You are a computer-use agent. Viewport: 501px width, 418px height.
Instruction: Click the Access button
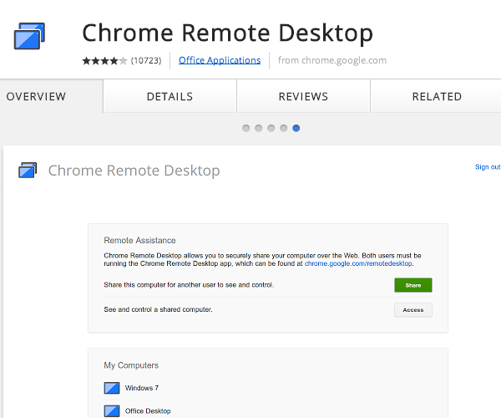(x=413, y=310)
